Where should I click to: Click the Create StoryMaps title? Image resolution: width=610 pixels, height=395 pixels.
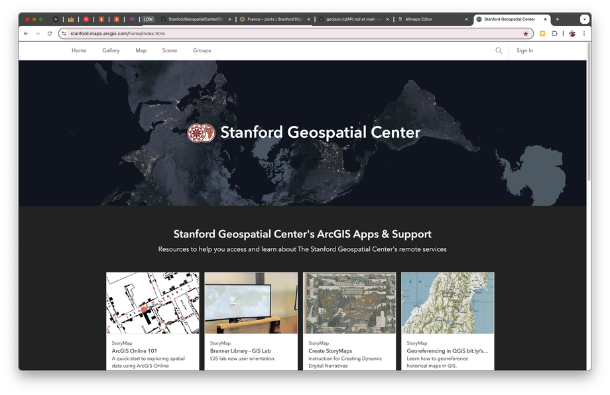[x=330, y=351]
